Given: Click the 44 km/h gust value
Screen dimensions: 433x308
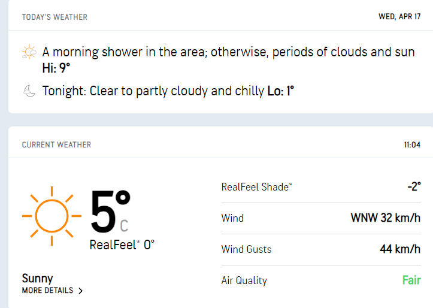Looking at the screenshot, I should (x=399, y=249).
